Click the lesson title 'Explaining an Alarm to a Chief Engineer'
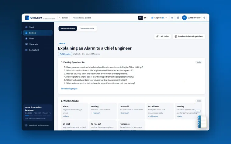231x144 pixels. (95, 48)
